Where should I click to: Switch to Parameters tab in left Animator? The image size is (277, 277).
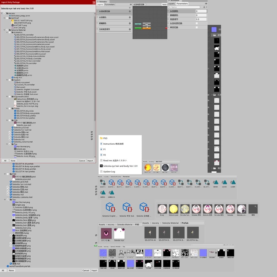(x=110, y=5)
